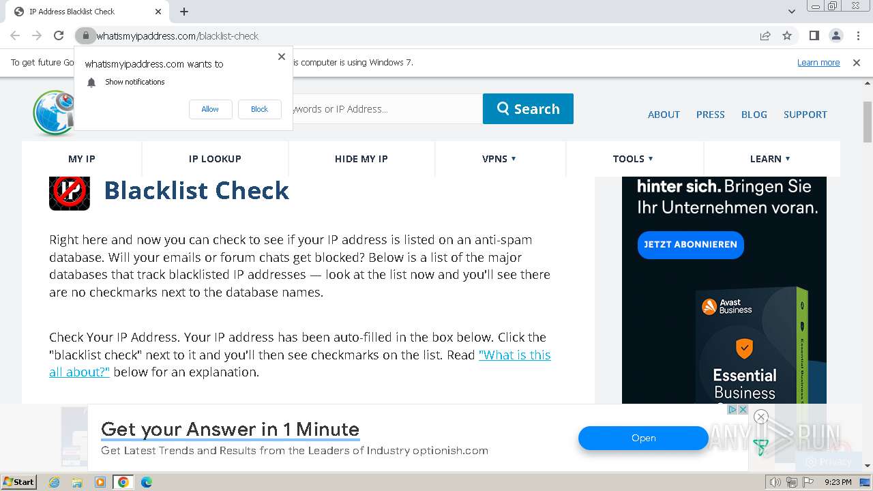Share this page icon in address bar

pyautogui.click(x=765, y=35)
